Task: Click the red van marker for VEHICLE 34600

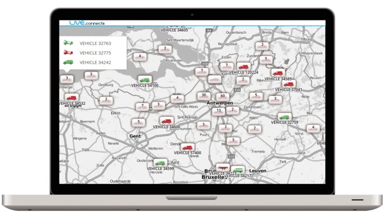Action: 167,121
